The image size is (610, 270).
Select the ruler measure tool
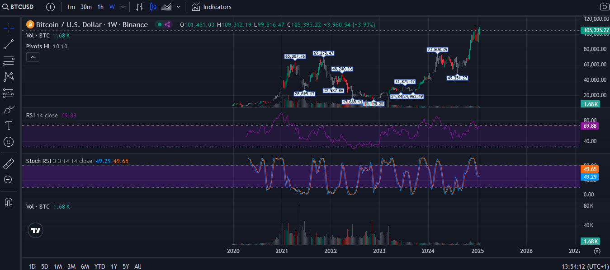pos(8,163)
